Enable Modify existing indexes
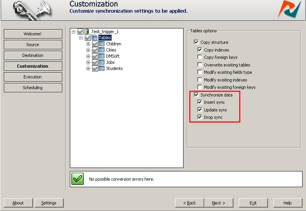The image size is (306, 211). [200, 80]
